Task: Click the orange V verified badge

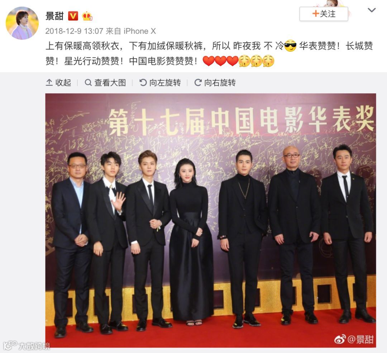Action: (73, 16)
